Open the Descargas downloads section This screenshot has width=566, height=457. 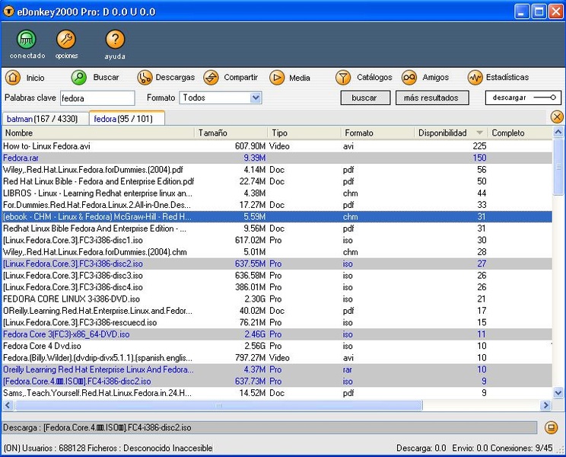point(166,78)
